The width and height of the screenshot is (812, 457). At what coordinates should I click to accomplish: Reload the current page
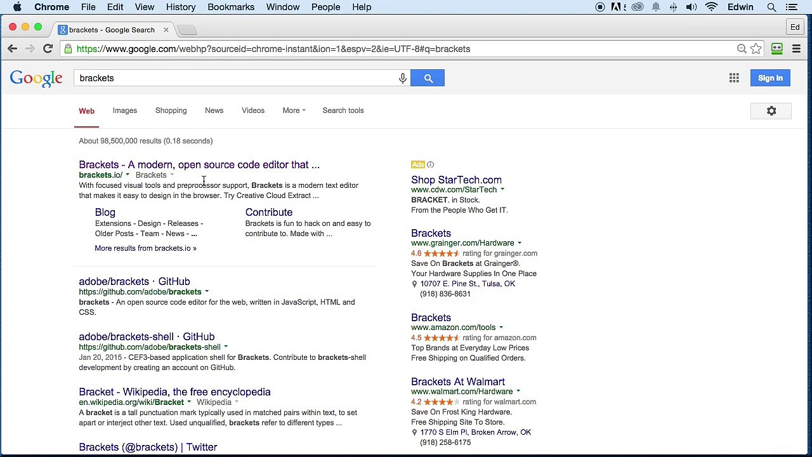point(48,49)
